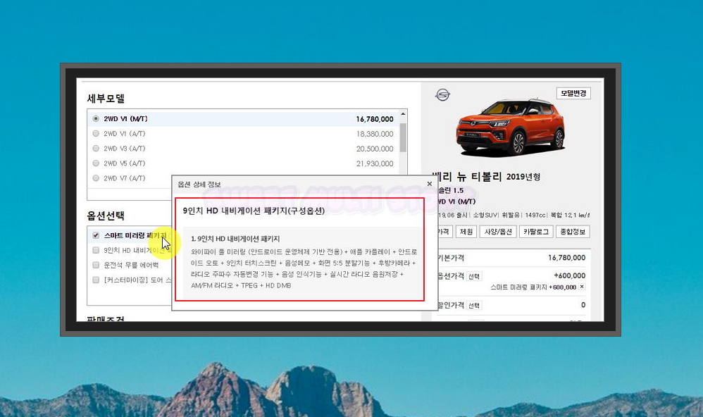703x417 pixels.
Task: Click the 9인치 HD 내비게이션 패키지(구성옵션) heading
Action: (x=254, y=211)
